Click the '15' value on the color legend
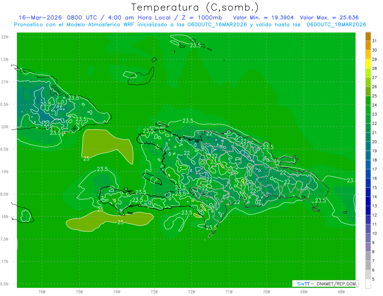Screen dimensions: 383x296 coord(374,187)
